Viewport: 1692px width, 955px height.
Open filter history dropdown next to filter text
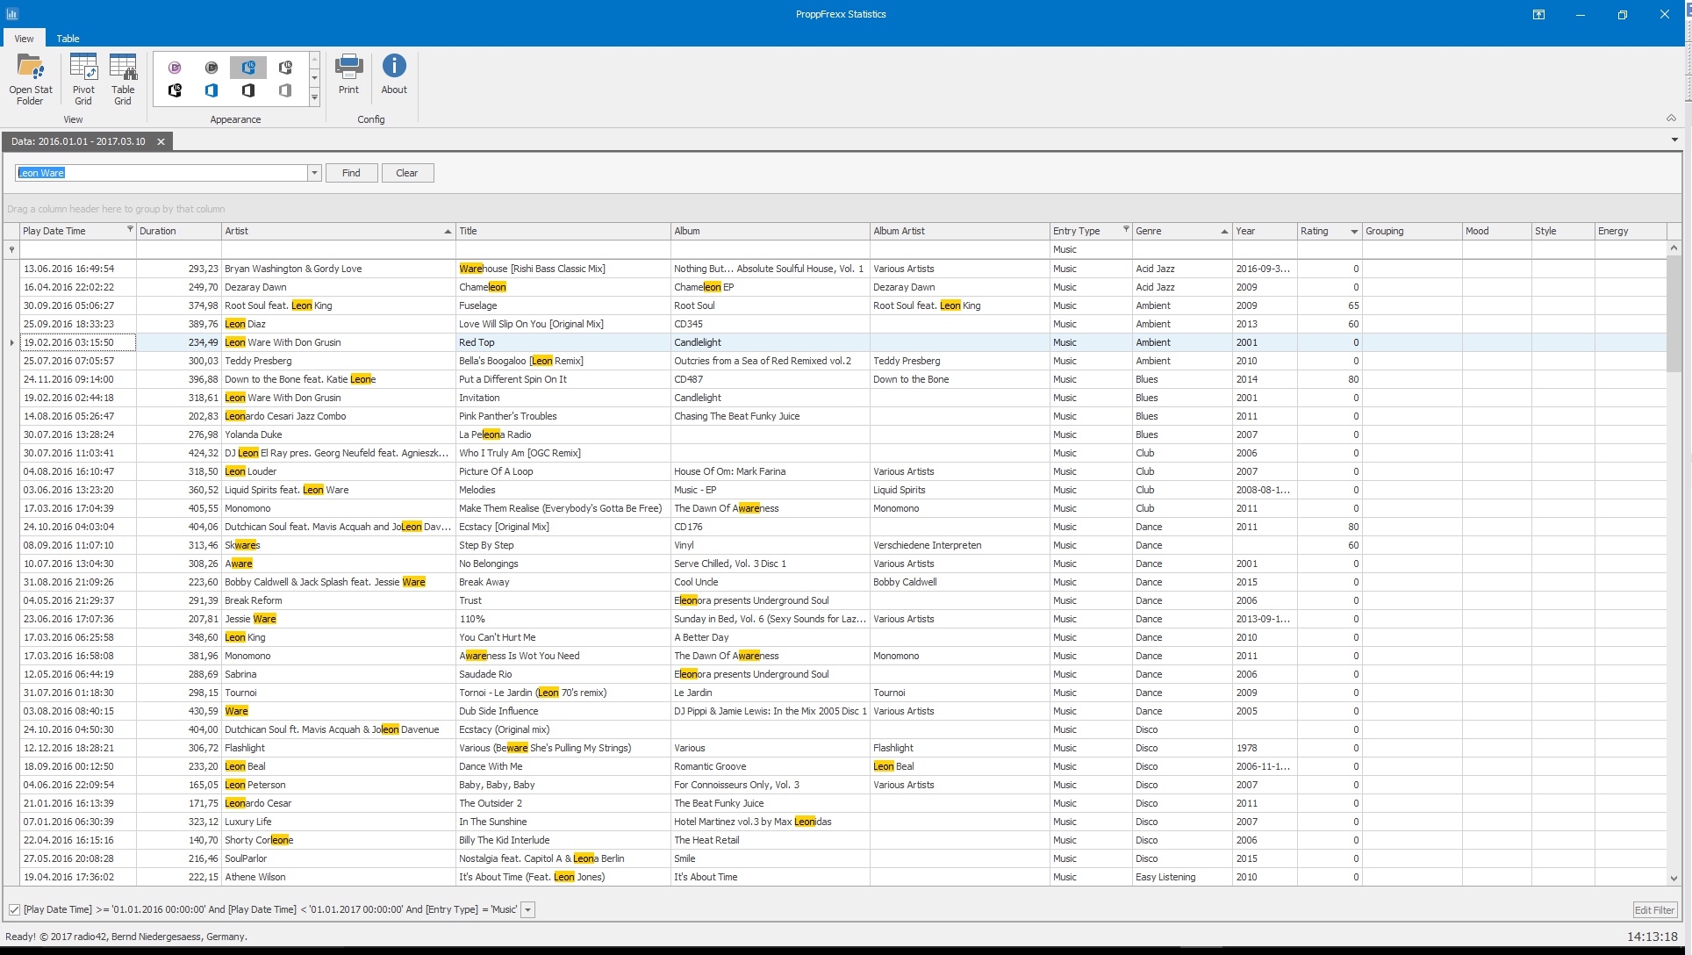pos(528,910)
